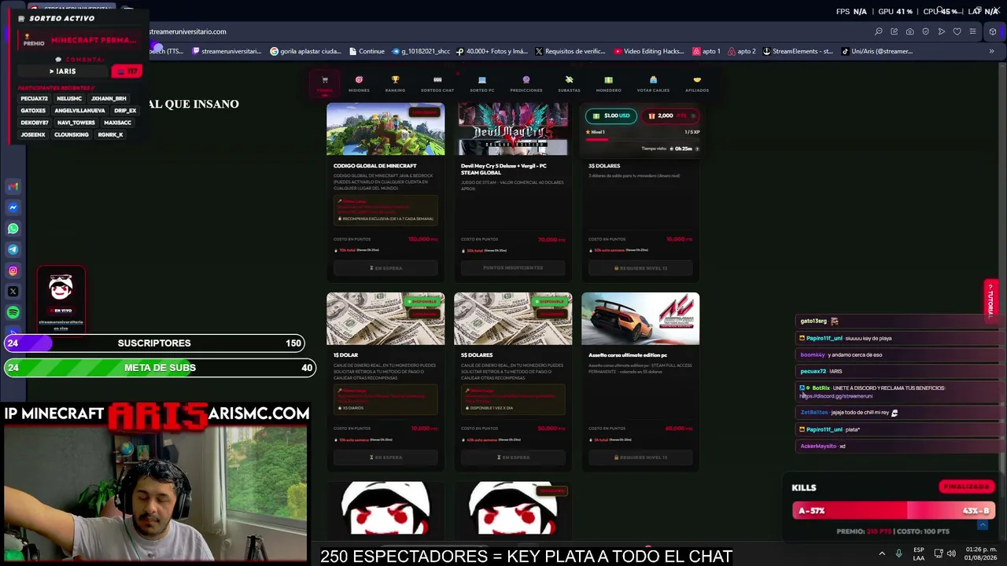Screen dimensions: 1007x566
Task: Open the taskbar volume control
Action: (951, 553)
